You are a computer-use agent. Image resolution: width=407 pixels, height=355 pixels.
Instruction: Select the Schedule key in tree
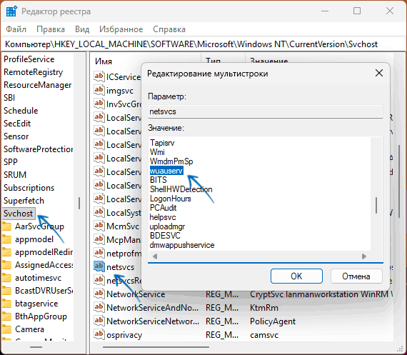pyautogui.click(x=21, y=111)
